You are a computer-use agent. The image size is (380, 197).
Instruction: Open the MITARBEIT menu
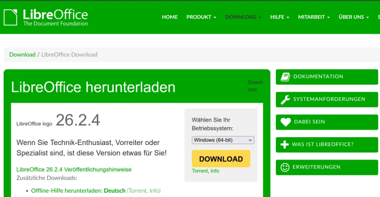click(314, 17)
